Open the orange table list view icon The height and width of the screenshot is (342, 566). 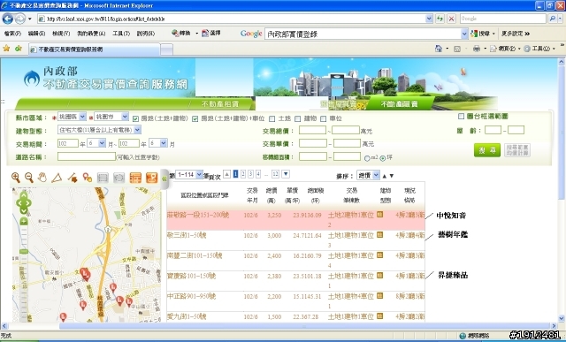(x=135, y=178)
